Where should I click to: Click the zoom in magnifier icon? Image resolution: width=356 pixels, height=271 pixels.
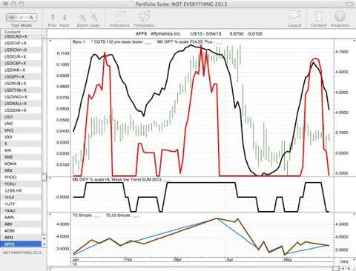[x=94, y=17]
